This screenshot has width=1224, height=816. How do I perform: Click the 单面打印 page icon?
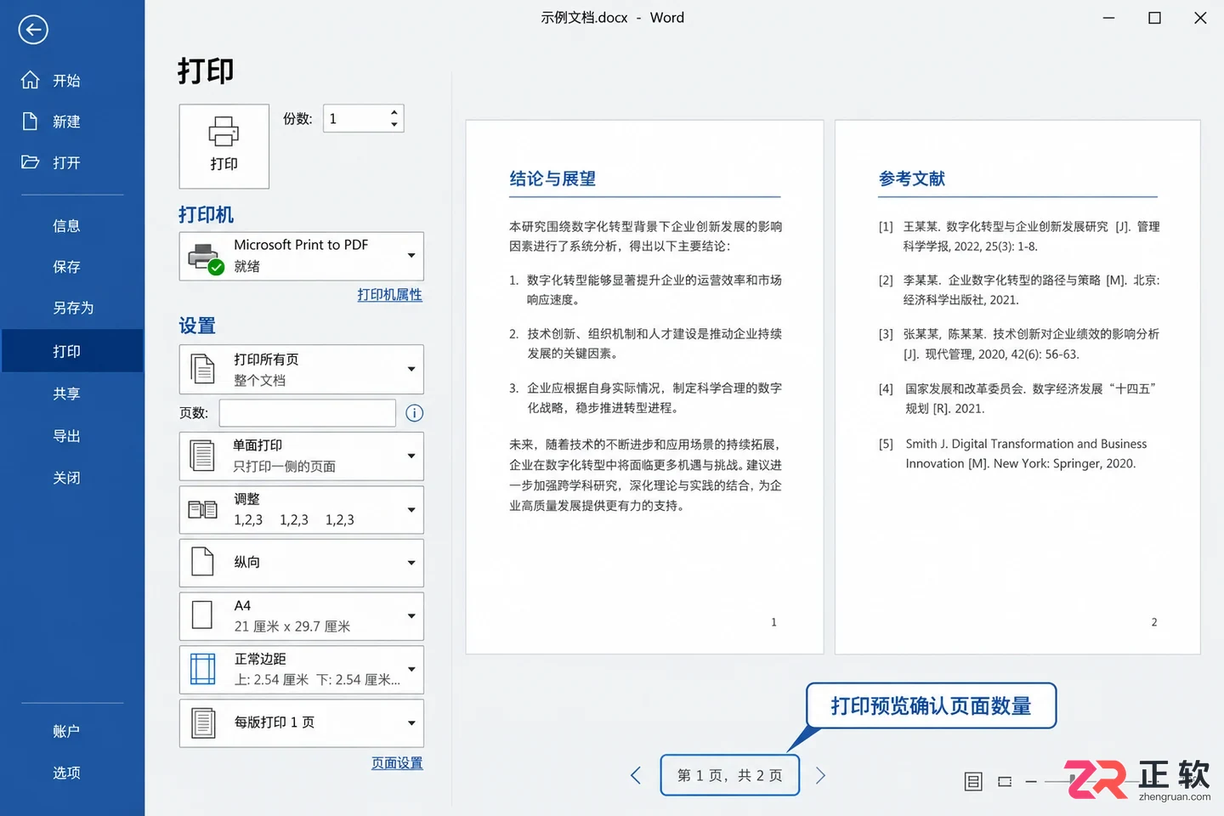tap(202, 456)
